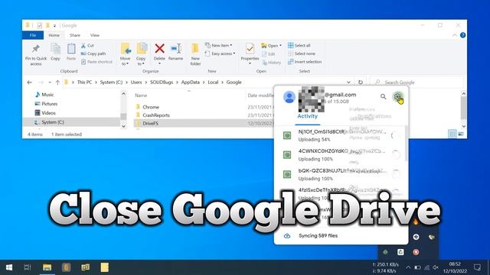The width and height of the screenshot is (490, 275).
Task: Open the File tab
Action: pos(33,35)
